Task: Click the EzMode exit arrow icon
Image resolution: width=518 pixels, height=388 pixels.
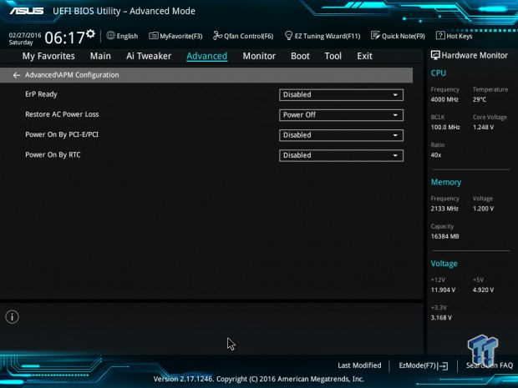Action: [443, 366]
